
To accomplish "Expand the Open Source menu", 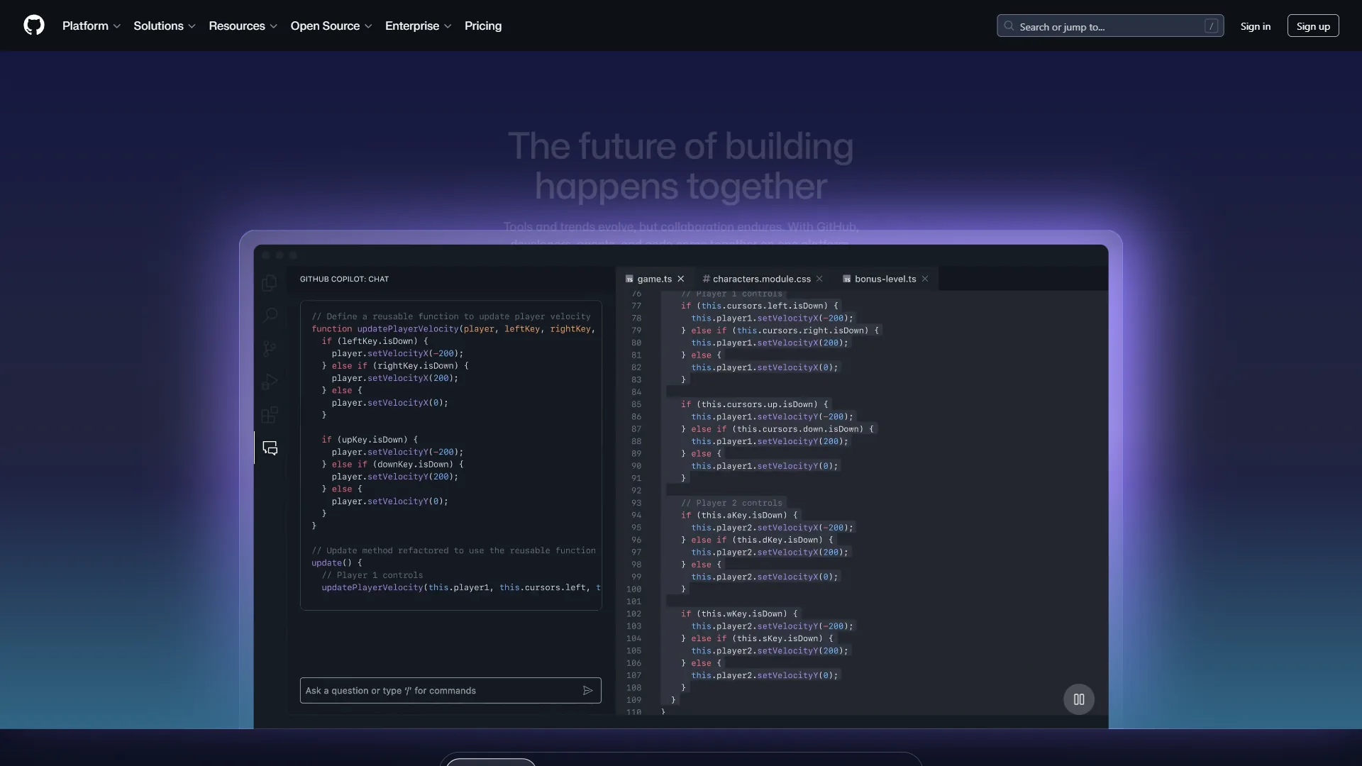I will 331,26.
